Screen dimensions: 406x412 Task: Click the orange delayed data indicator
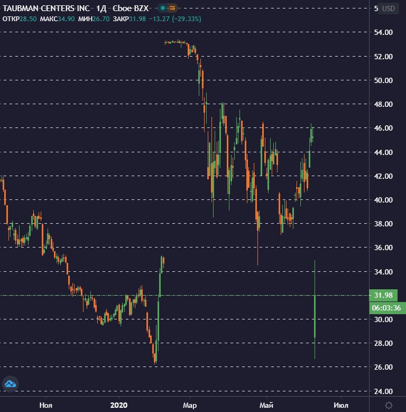tap(172, 8)
